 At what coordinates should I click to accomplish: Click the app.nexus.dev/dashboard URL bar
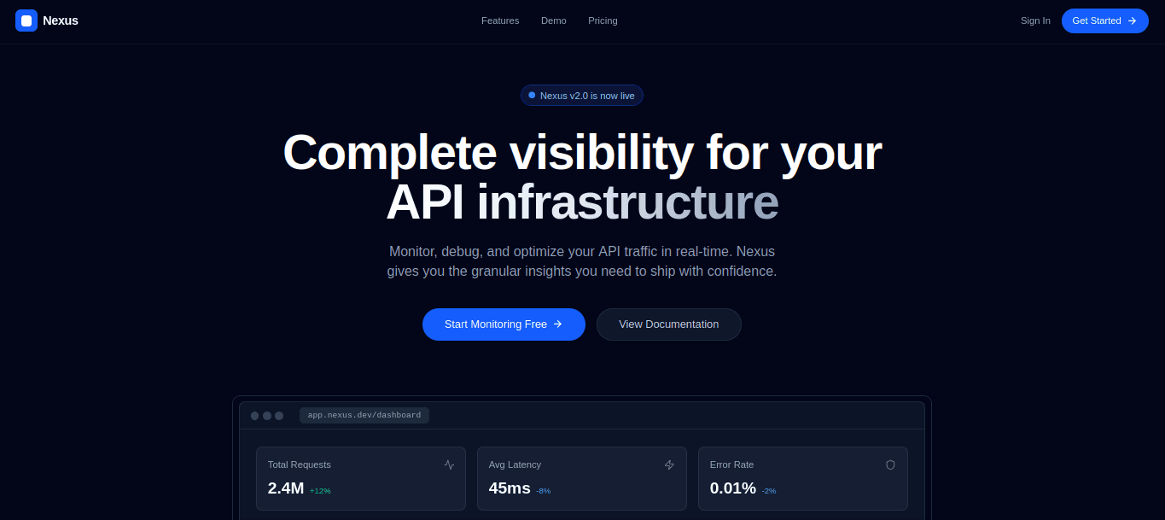[x=364, y=416]
